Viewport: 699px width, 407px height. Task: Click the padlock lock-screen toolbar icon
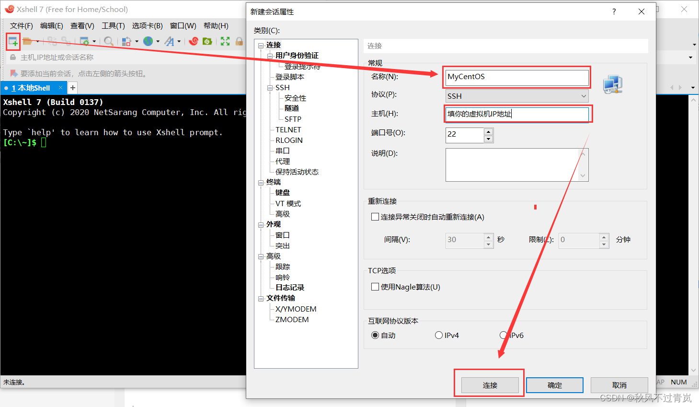click(239, 41)
